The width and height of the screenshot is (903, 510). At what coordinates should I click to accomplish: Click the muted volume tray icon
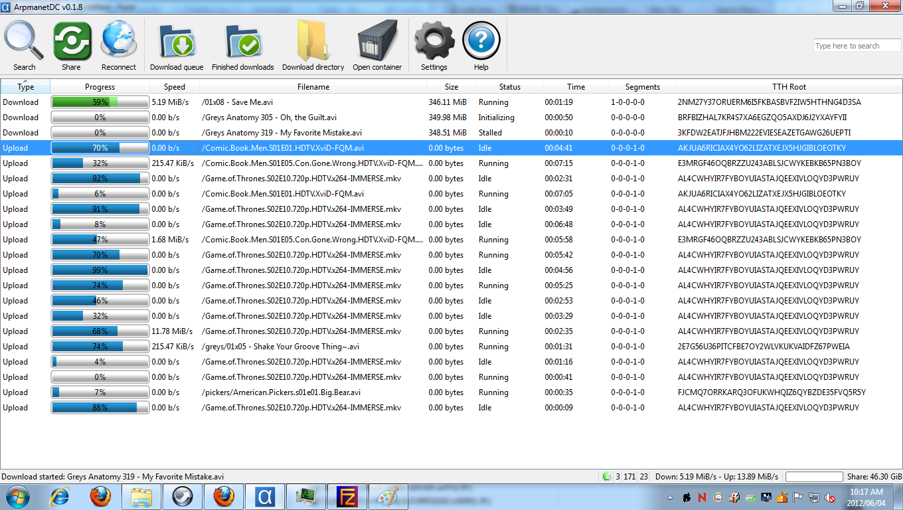pos(830,497)
